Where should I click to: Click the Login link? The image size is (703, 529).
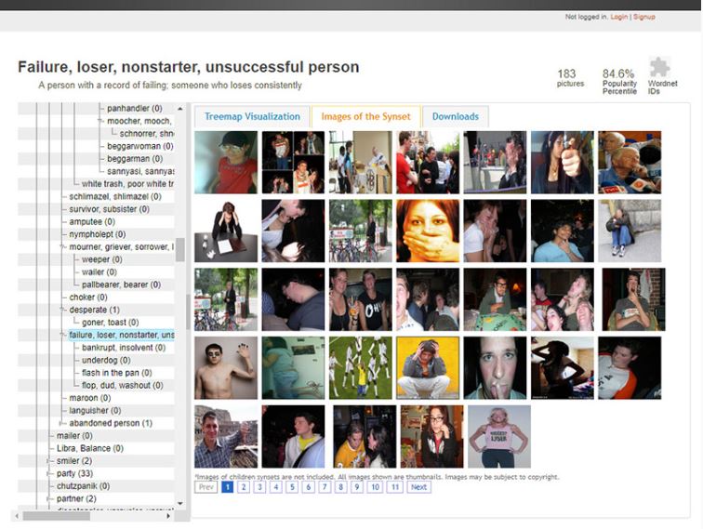click(619, 17)
